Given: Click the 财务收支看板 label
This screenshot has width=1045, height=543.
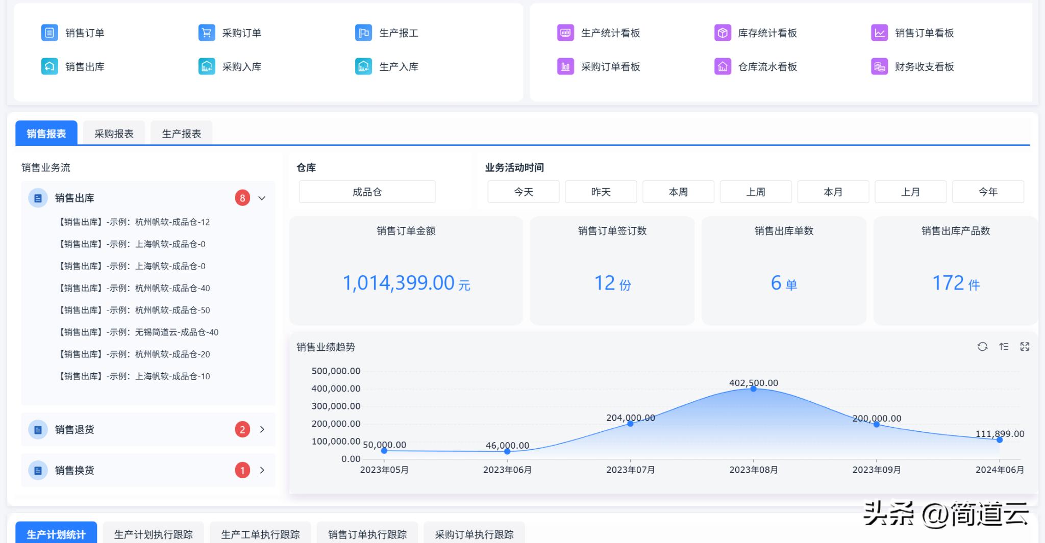Looking at the screenshot, I should pos(925,67).
